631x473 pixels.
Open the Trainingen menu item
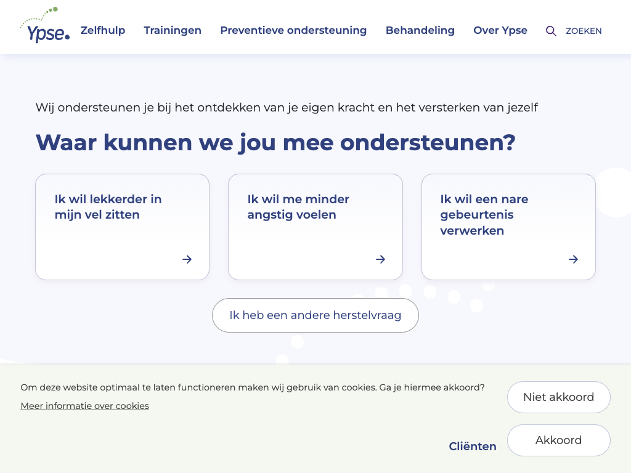pyautogui.click(x=173, y=30)
